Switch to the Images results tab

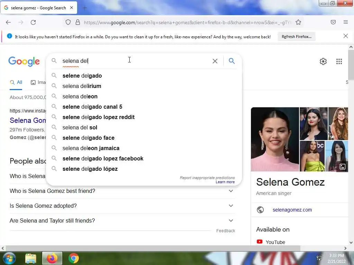[x=38, y=82]
